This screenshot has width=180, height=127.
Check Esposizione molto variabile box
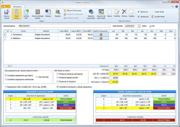(6, 87)
